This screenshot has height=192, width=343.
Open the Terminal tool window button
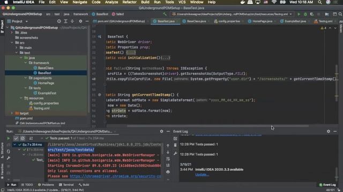click(66, 185)
